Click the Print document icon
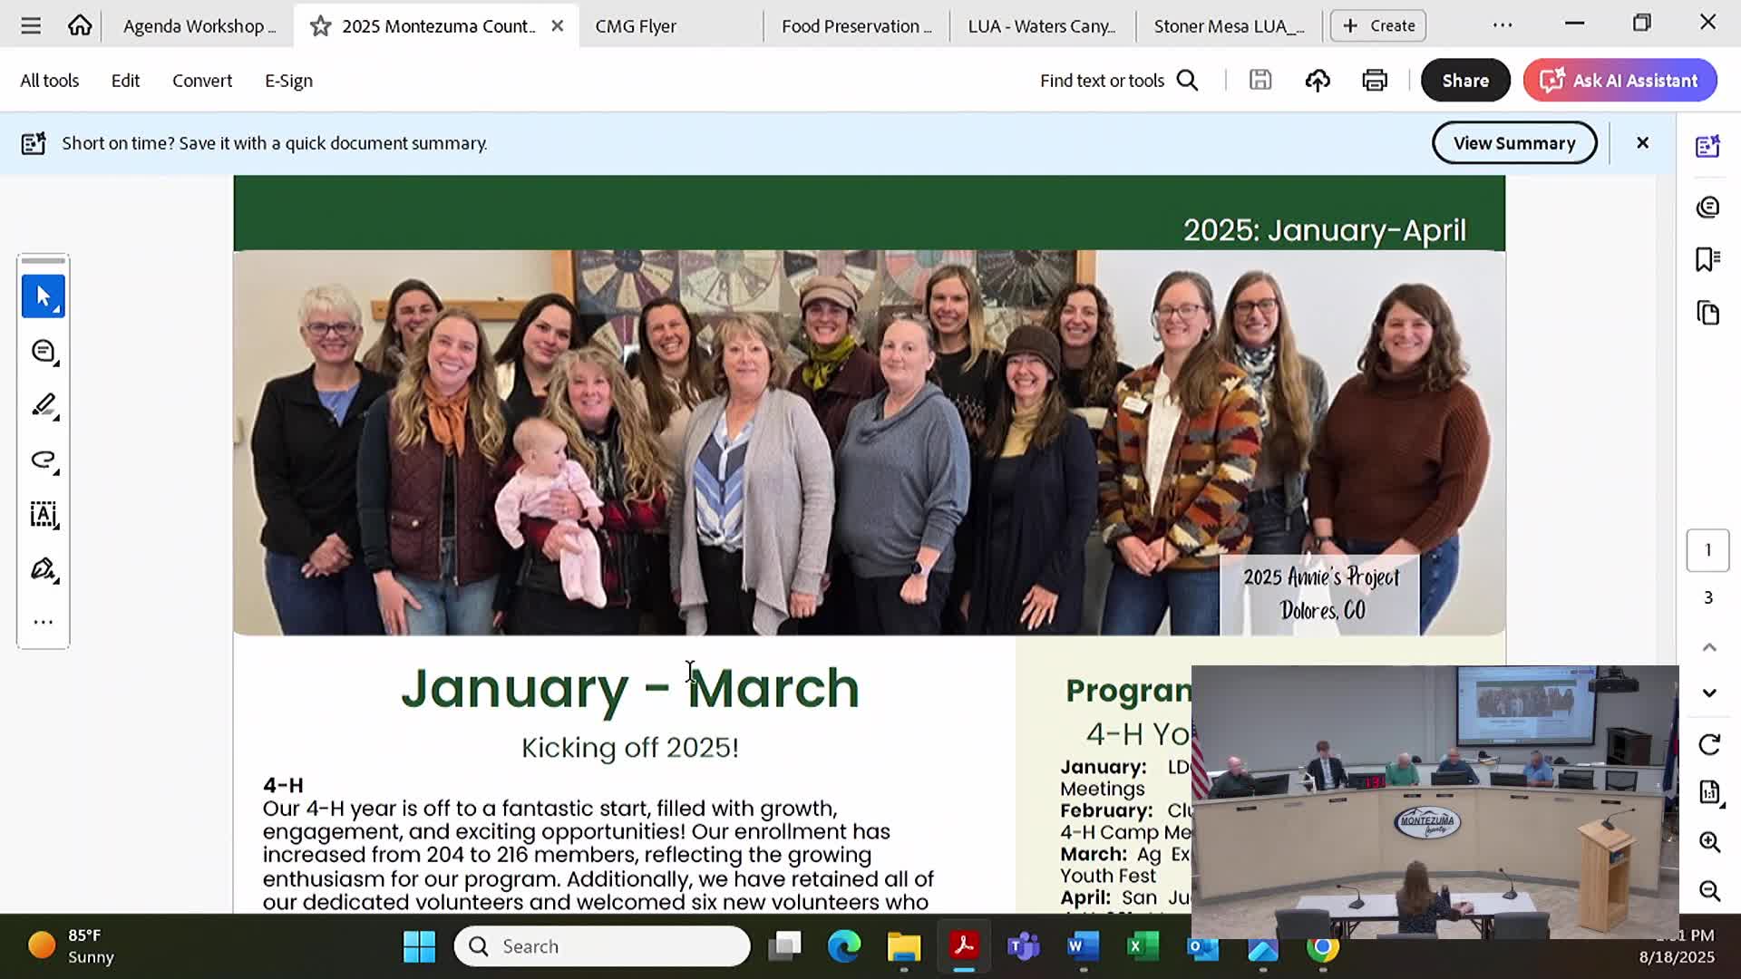The image size is (1741, 979). 1375,81
